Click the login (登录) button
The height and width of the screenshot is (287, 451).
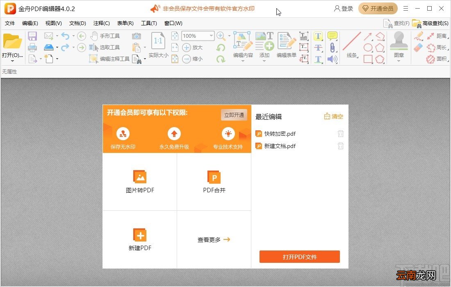[x=344, y=9]
